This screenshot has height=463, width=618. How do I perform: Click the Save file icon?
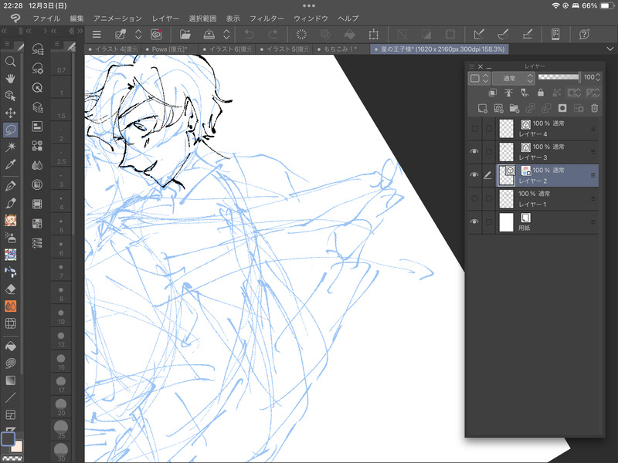[x=209, y=34]
